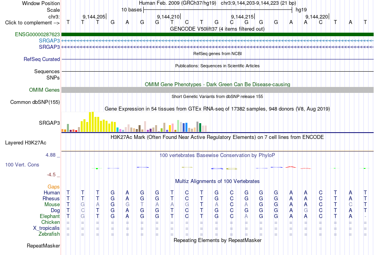Click the Rhesus species row label
Screen dimensions: 374x255
click(x=51, y=198)
